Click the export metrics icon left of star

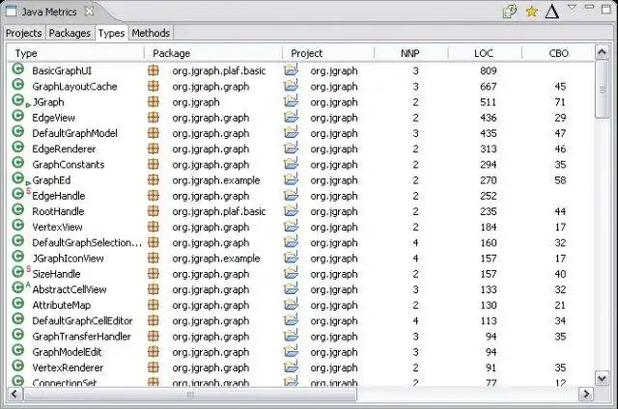point(510,12)
